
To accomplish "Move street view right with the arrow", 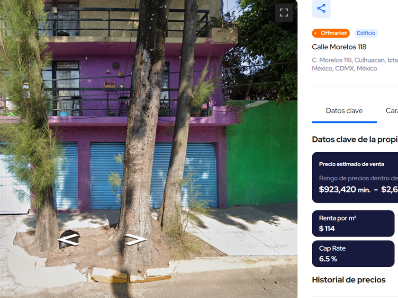I will 136,239.
